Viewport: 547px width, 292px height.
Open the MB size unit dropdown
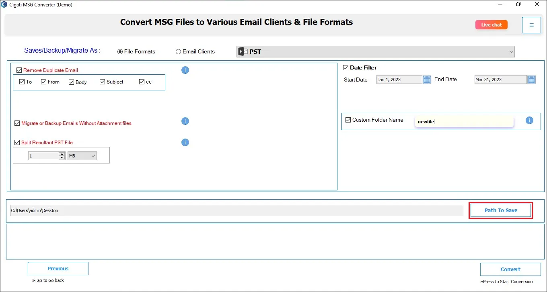click(x=82, y=156)
